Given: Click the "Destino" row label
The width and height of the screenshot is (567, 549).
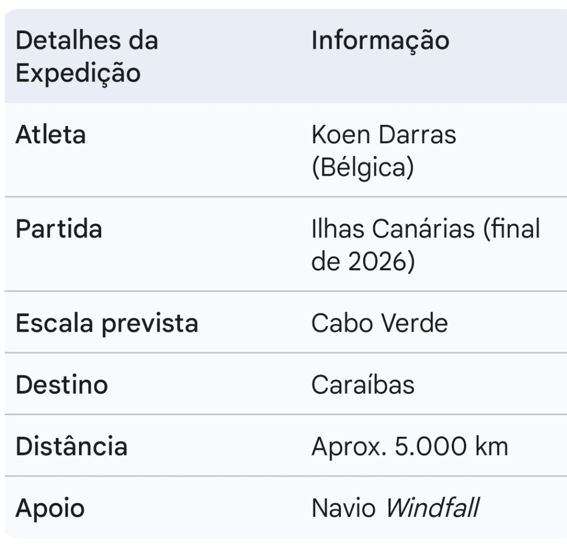Looking at the screenshot, I should coord(61,384).
